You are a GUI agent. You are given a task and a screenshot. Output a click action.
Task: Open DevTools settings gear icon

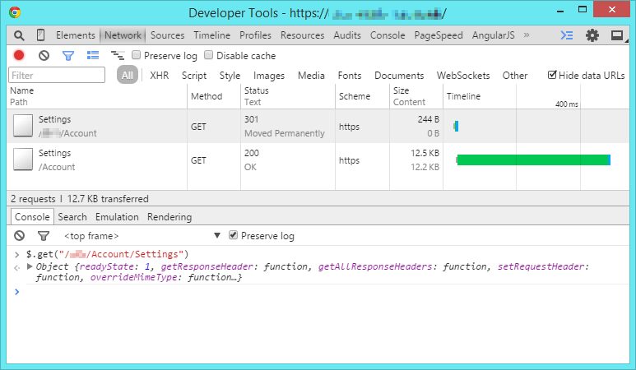(x=592, y=35)
